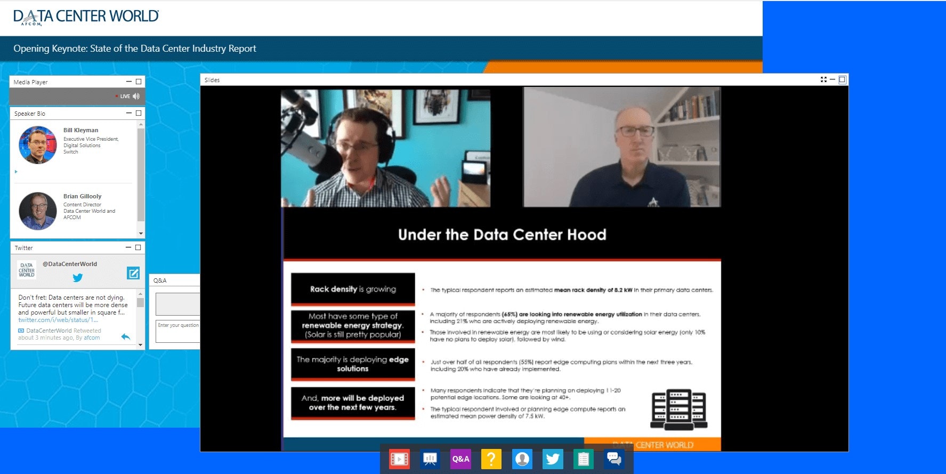This screenshot has height=474, width=946.
Task: Open Help with the yellow question mark
Action: (x=491, y=459)
